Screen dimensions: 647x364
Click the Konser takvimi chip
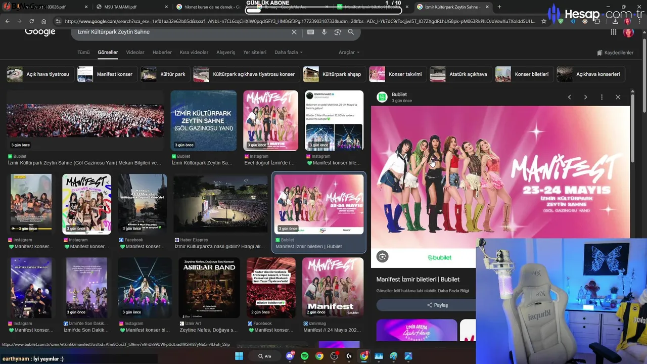(398, 74)
